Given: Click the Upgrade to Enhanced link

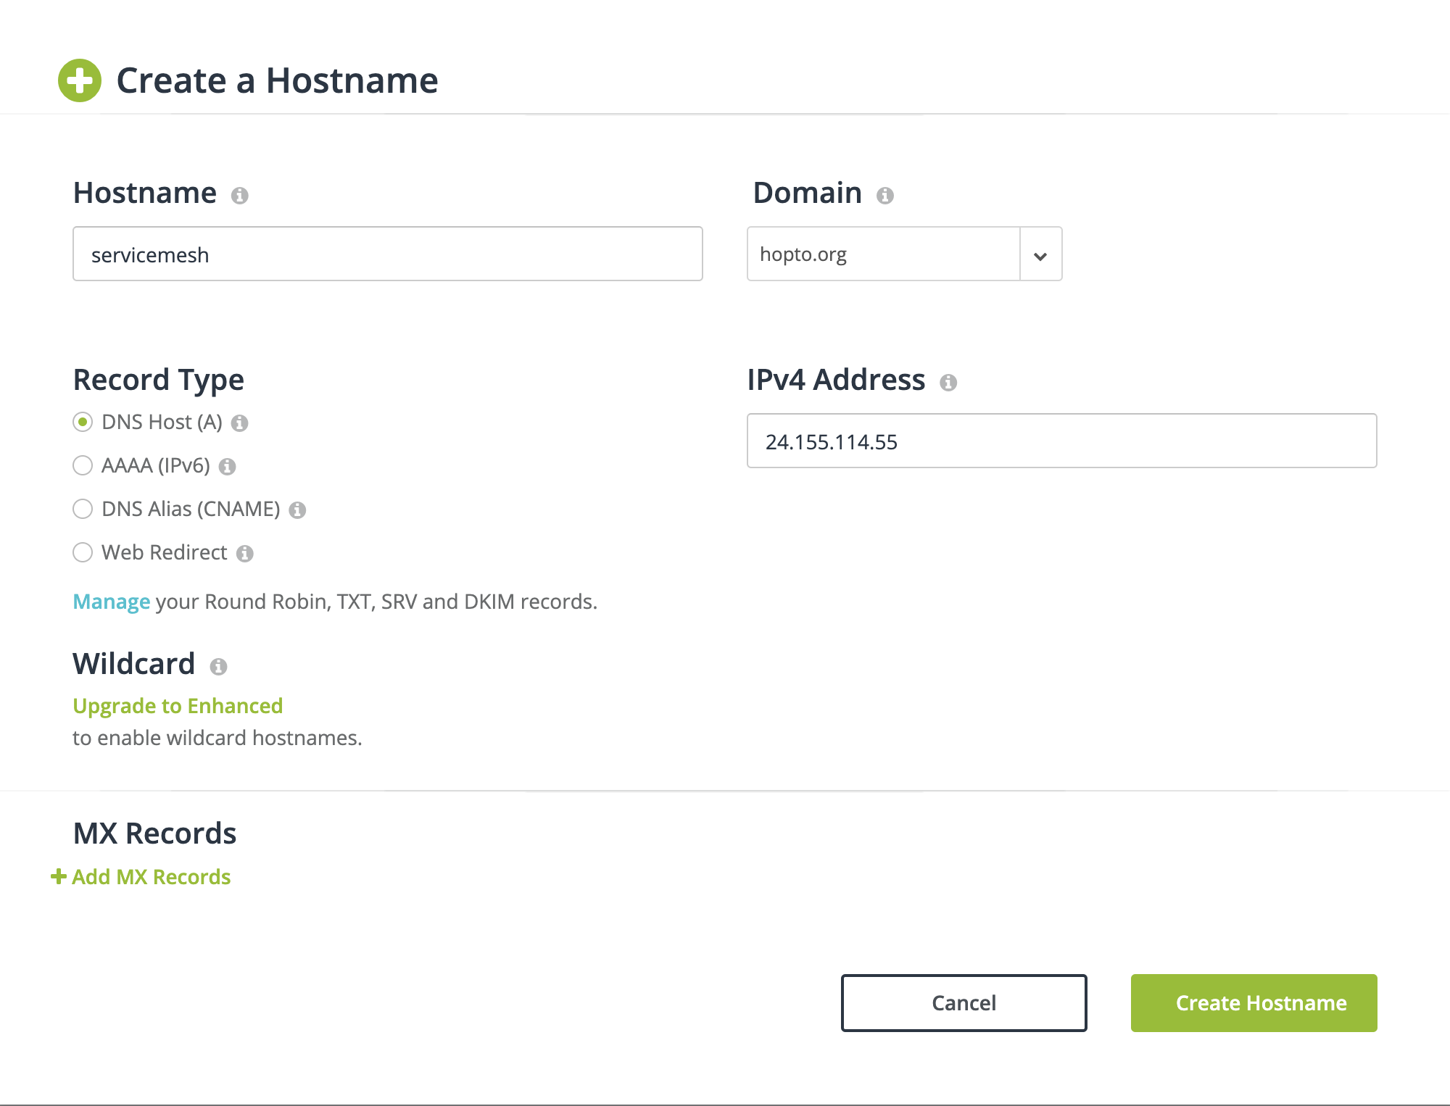Looking at the screenshot, I should 178,706.
